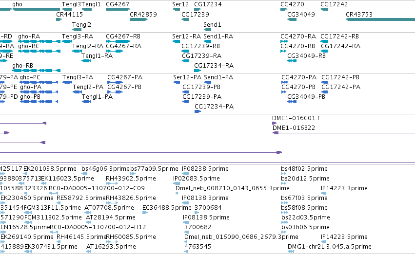Select transcript gho-RA
This screenshot has width=415, height=254.
click(29, 36)
